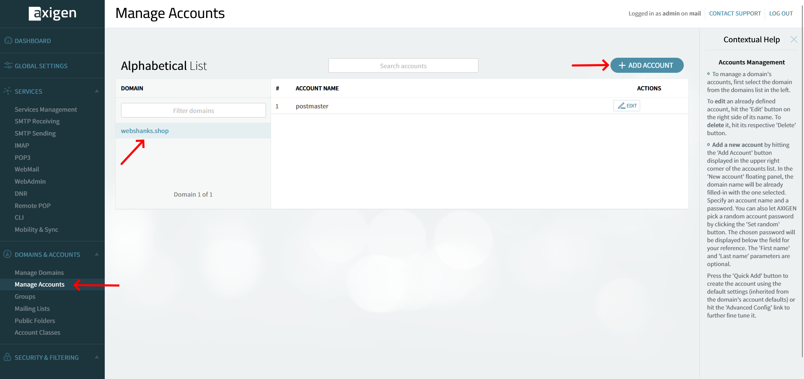Open IMAP service settings
This screenshot has width=804, height=379.
point(22,146)
